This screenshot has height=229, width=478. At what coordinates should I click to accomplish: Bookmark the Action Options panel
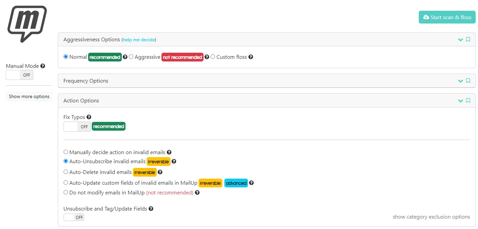tap(468, 101)
